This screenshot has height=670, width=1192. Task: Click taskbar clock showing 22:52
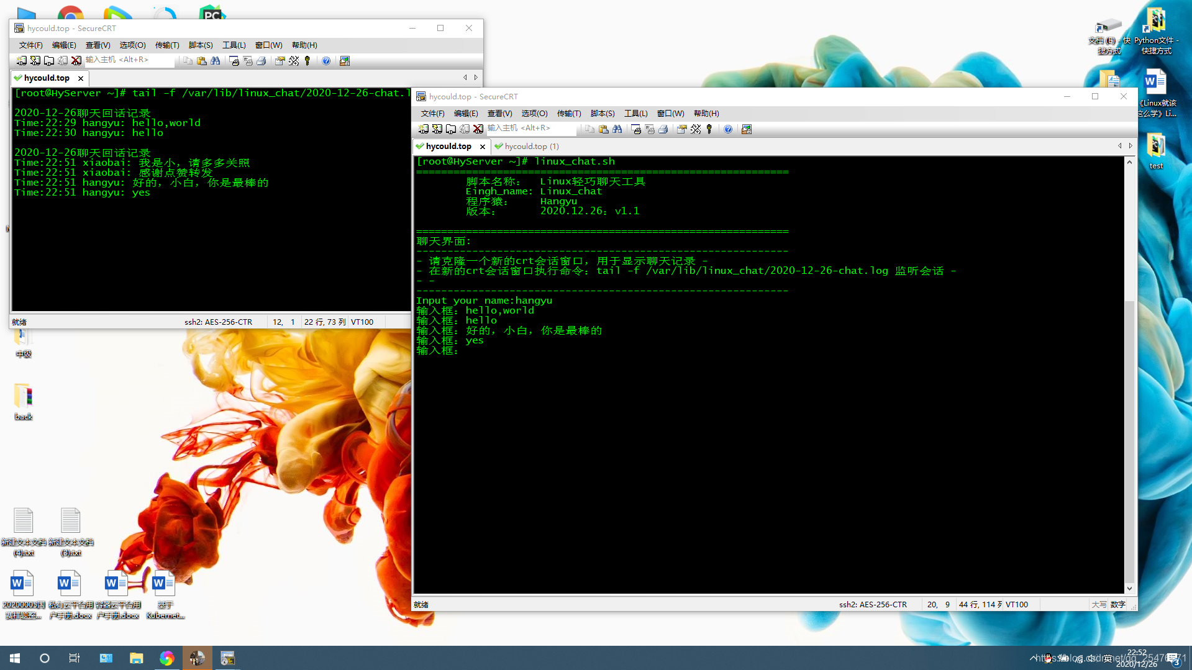pyautogui.click(x=1137, y=658)
